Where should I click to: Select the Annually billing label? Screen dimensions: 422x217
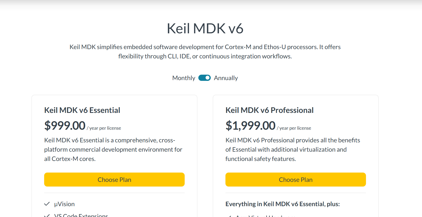[x=226, y=78]
